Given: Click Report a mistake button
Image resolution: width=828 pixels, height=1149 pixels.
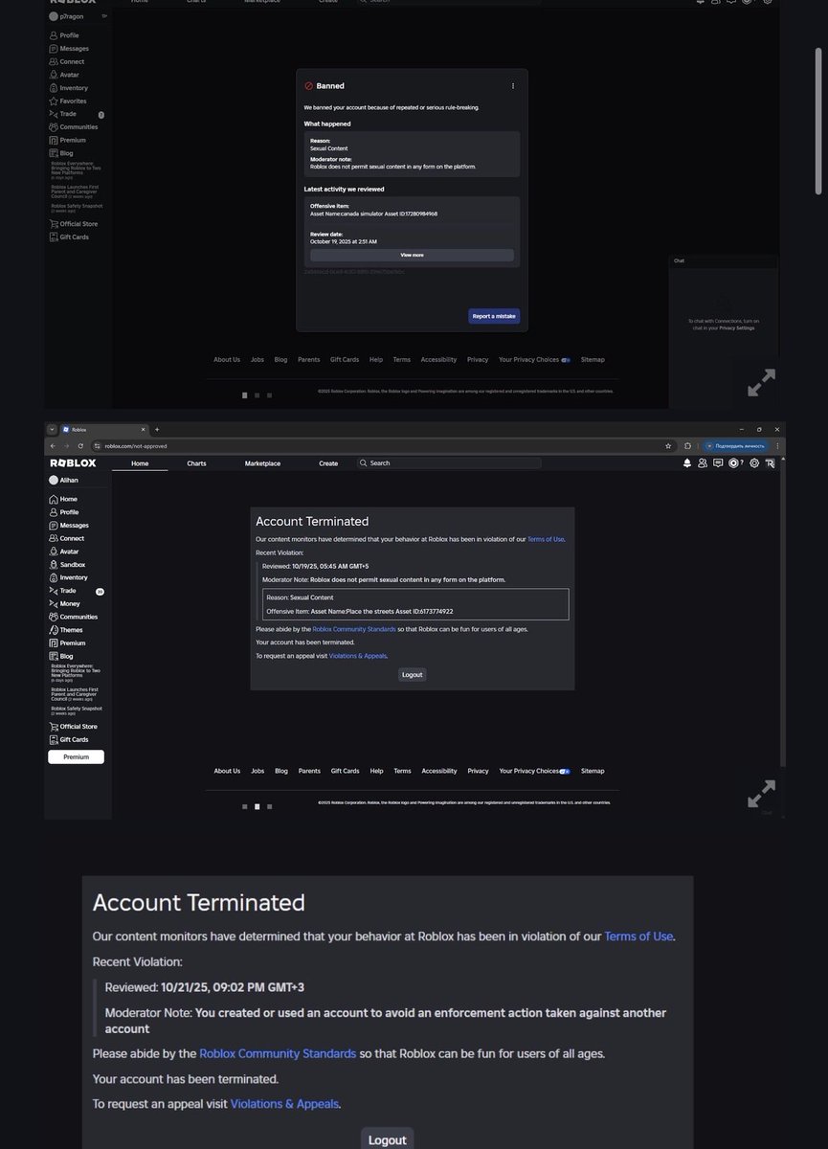Looking at the screenshot, I should [x=494, y=316].
